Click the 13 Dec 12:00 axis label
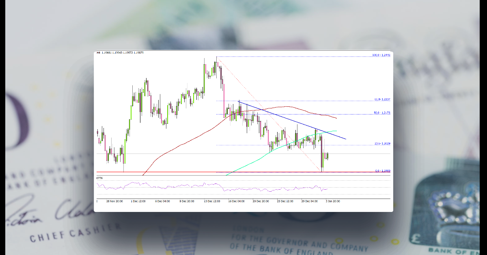This screenshot has width=487, height=255. [213, 201]
